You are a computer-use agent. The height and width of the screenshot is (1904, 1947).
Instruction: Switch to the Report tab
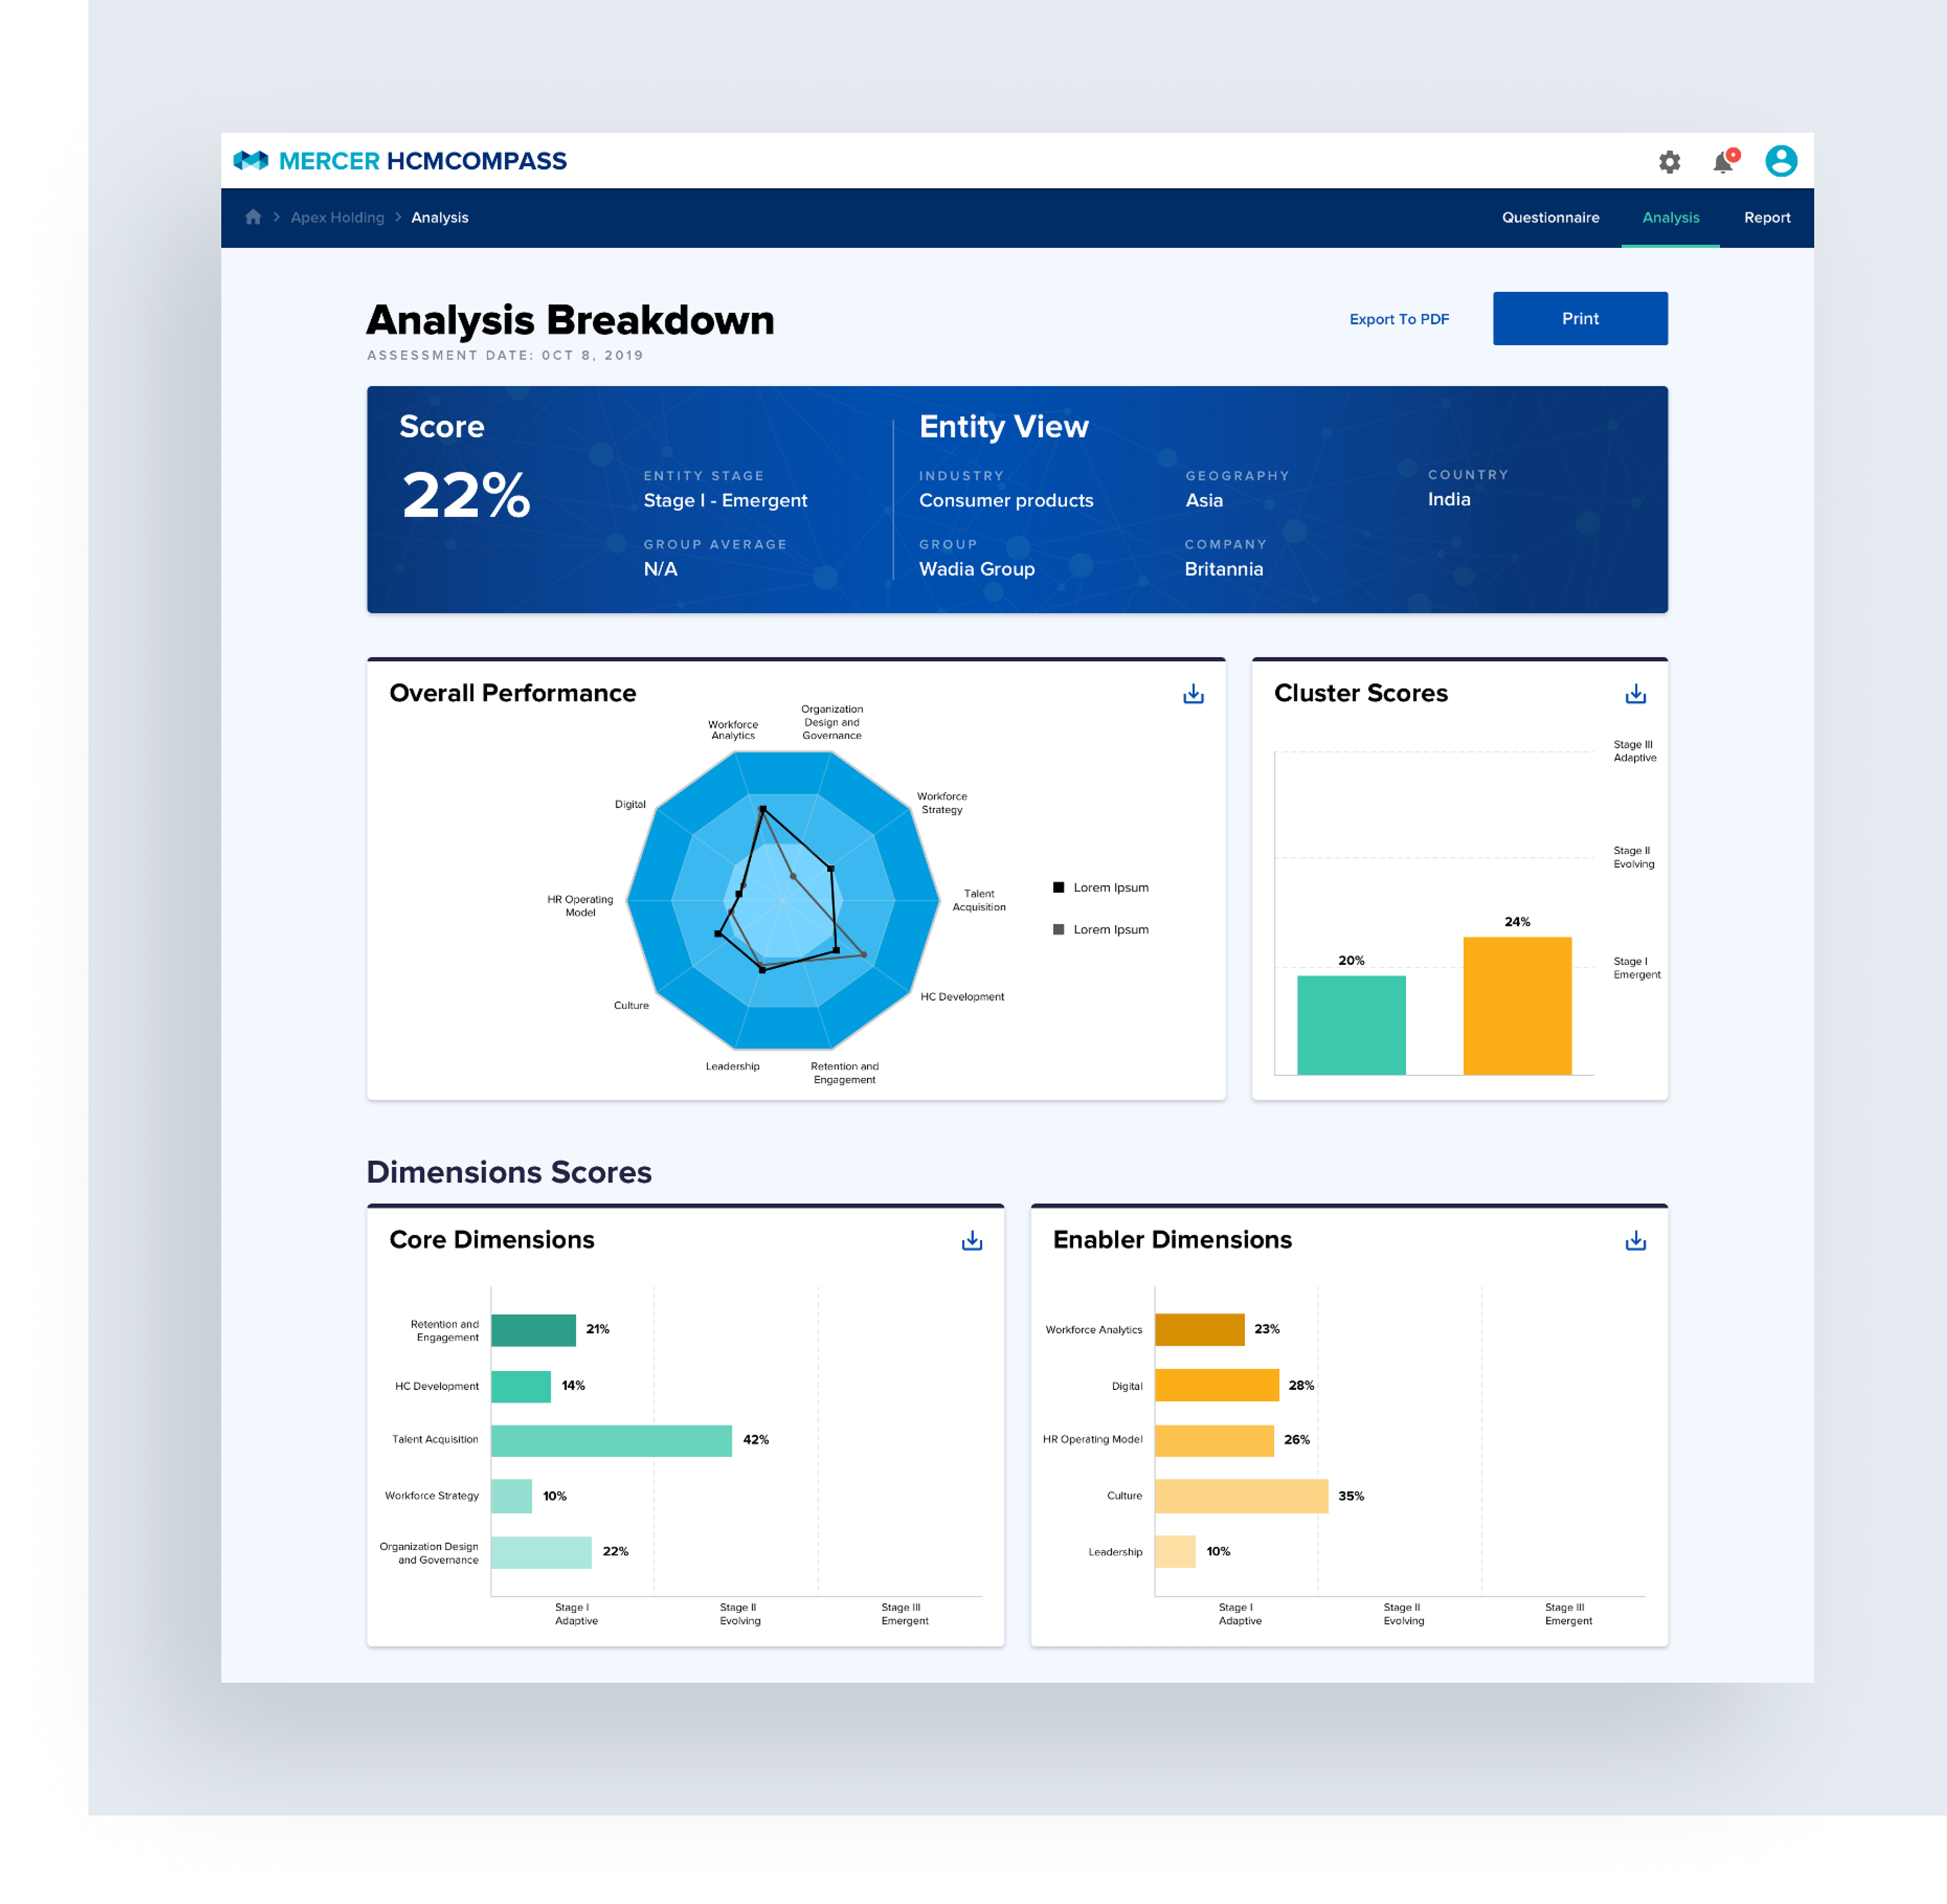pos(1767,218)
